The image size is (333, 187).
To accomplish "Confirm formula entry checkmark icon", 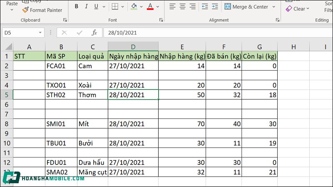I will coord(80,33).
